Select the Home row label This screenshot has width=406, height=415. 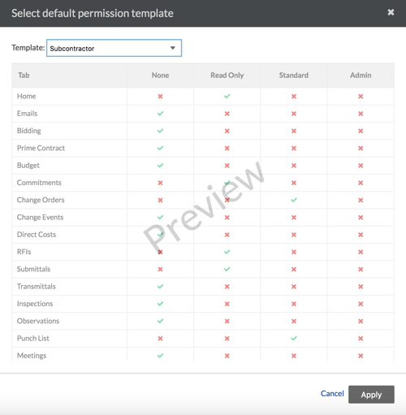[x=26, y=96]
